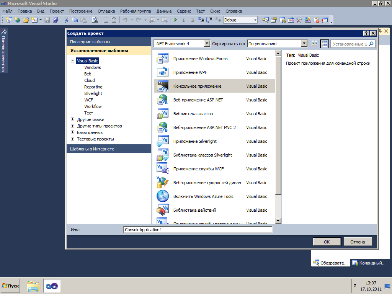Expand the Другие языки tree node
Screen dimensions: 392x294
[x=72, y=119]
